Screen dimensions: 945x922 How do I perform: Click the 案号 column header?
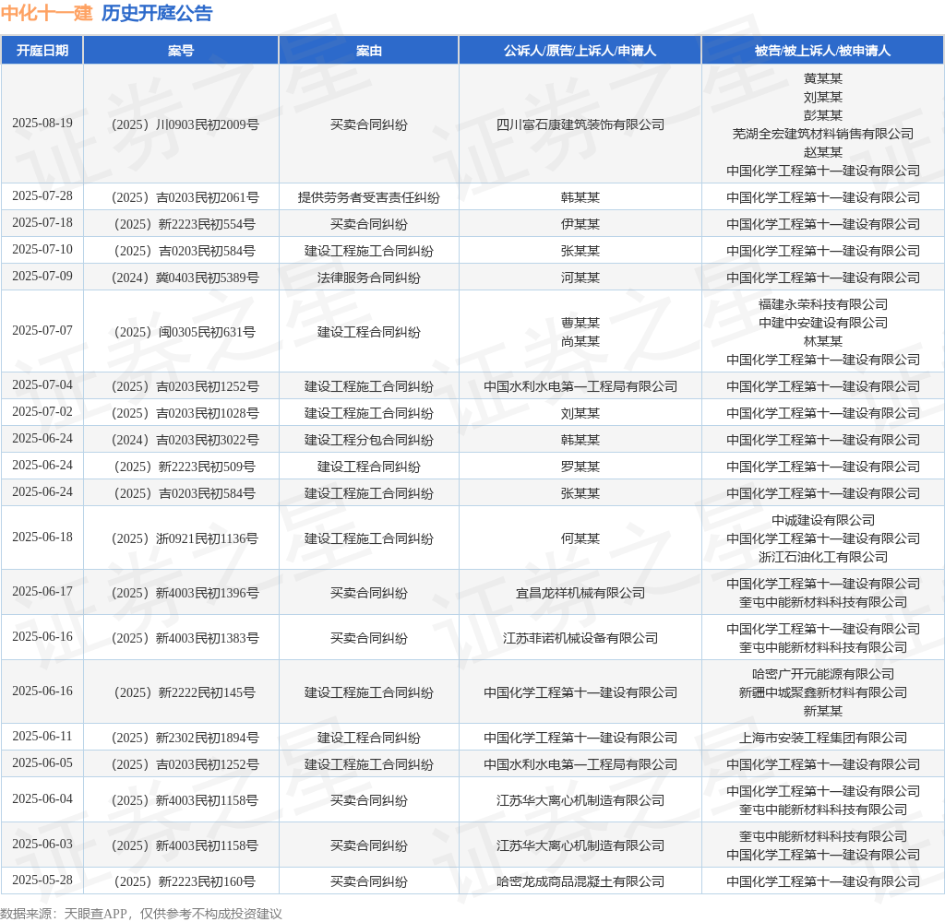[x=181, y=51]
